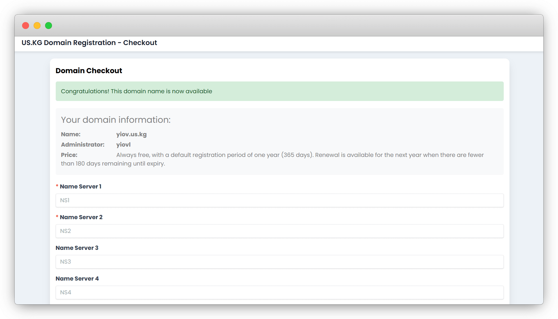
Task: Click the Name Server 2 label
Action: (x=81, y=217)
